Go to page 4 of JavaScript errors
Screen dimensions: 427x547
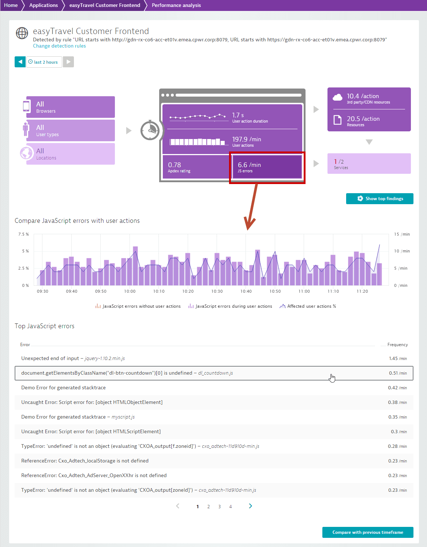[231, 507]
